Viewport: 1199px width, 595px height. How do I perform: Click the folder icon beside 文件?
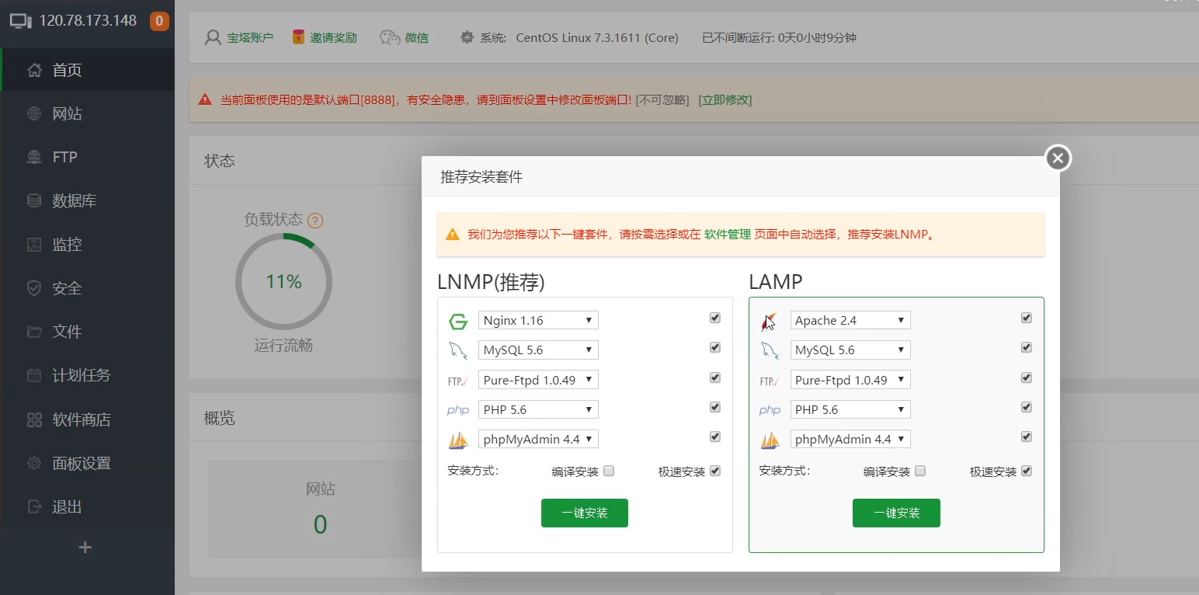pos(34,332)
